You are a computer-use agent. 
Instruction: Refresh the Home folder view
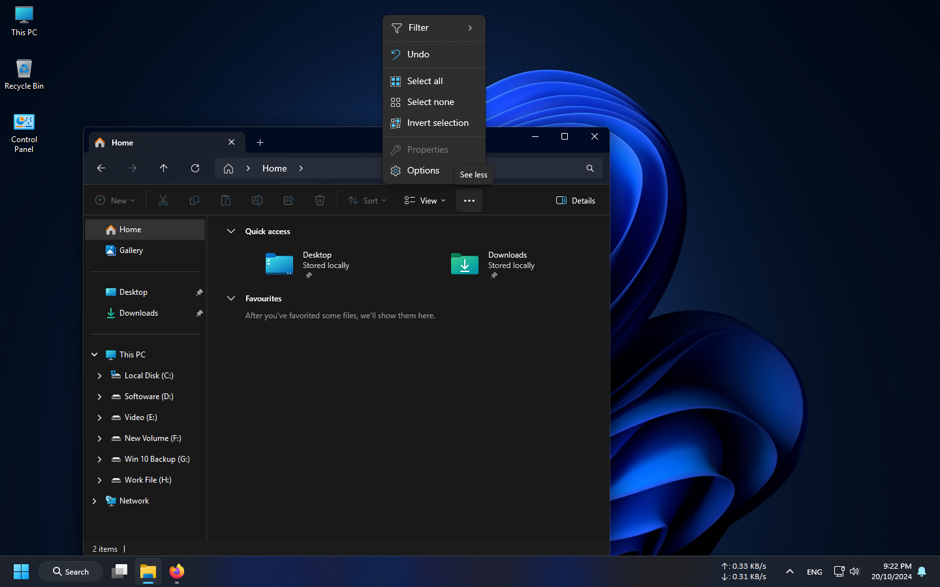coord(195,168)
